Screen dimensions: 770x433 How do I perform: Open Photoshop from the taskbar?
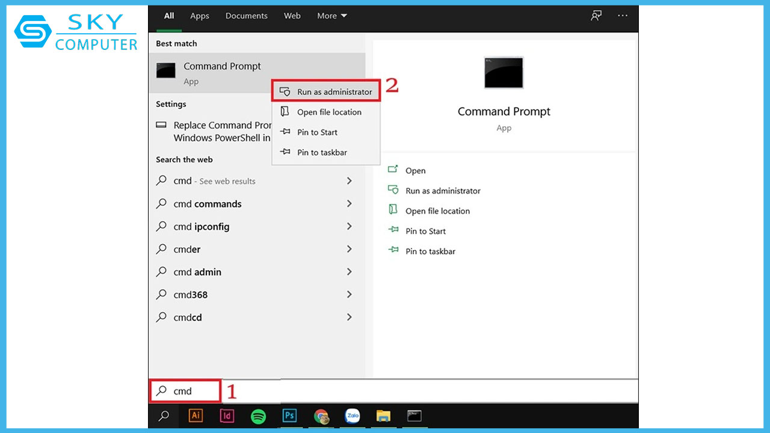(x=289, y=416)
